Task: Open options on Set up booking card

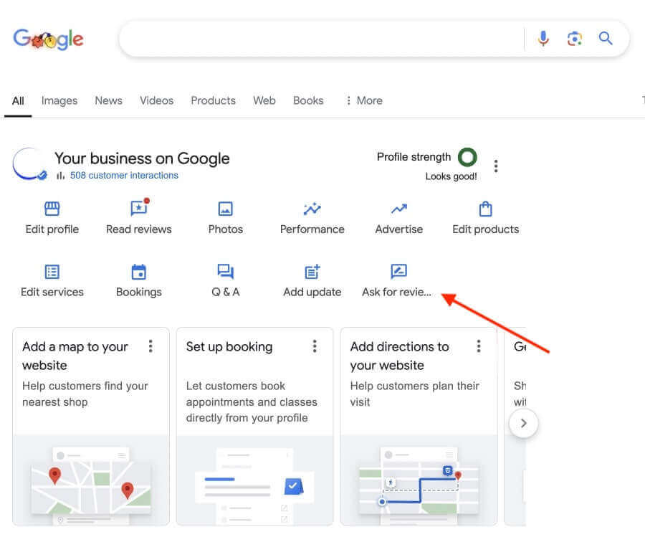Action: pyautogui.click(x=315, y=347)
